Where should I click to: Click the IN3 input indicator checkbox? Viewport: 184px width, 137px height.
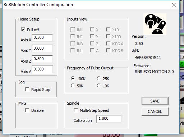[x=73, y=44]
